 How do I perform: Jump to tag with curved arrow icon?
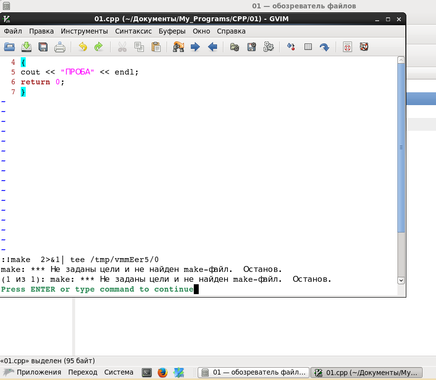coord(324,47)
